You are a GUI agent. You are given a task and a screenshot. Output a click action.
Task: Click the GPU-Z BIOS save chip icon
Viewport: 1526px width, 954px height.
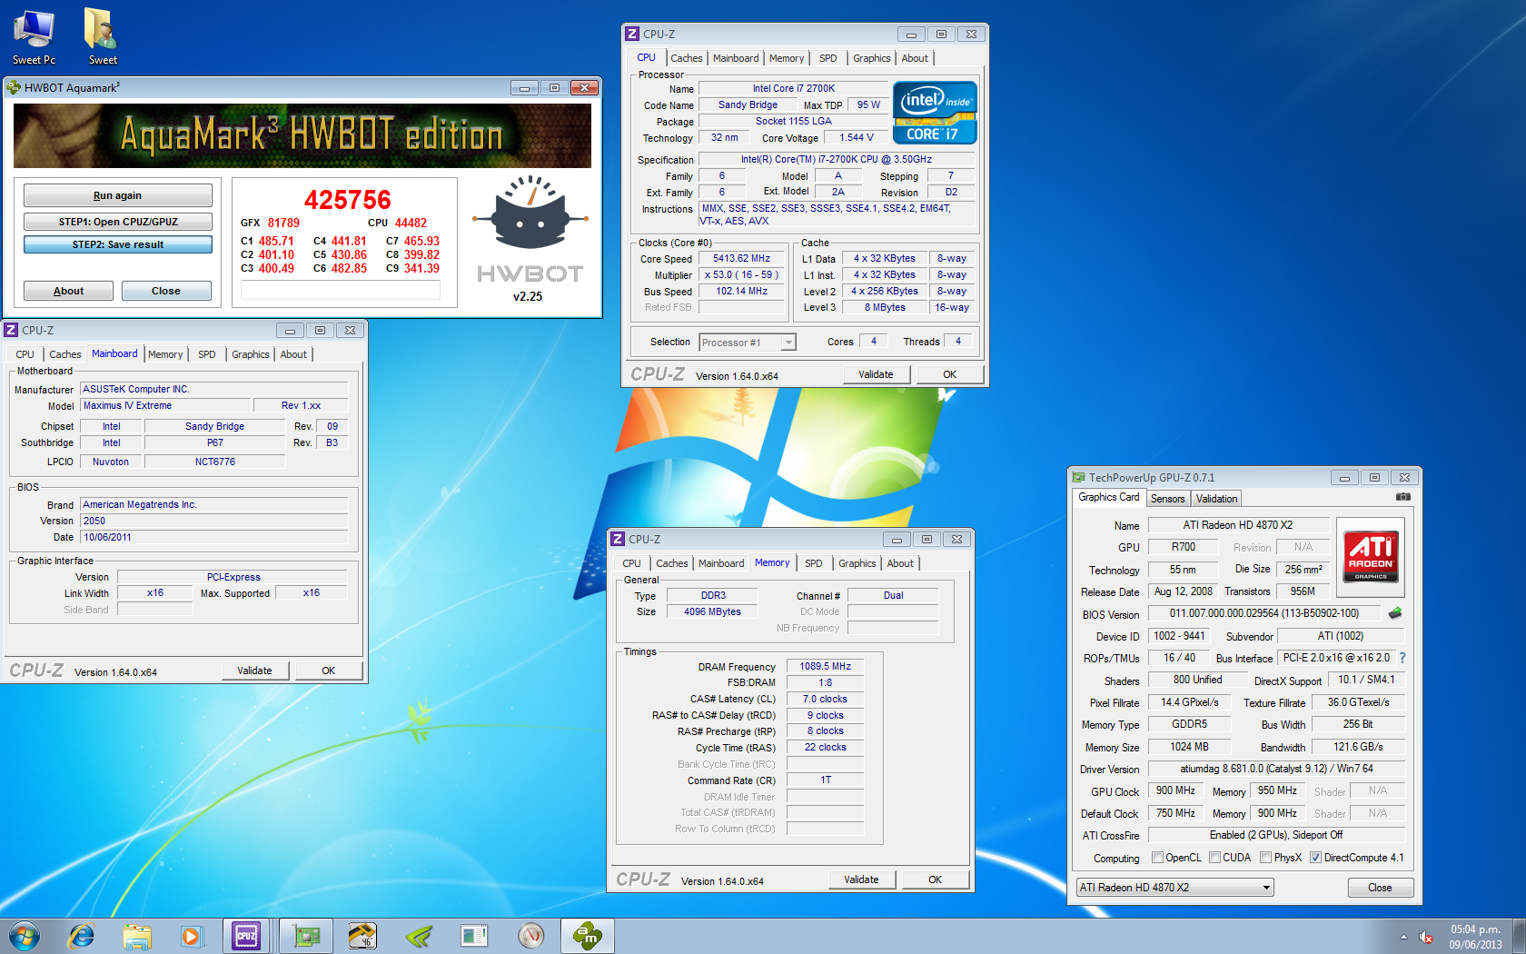click(1395, 613)
